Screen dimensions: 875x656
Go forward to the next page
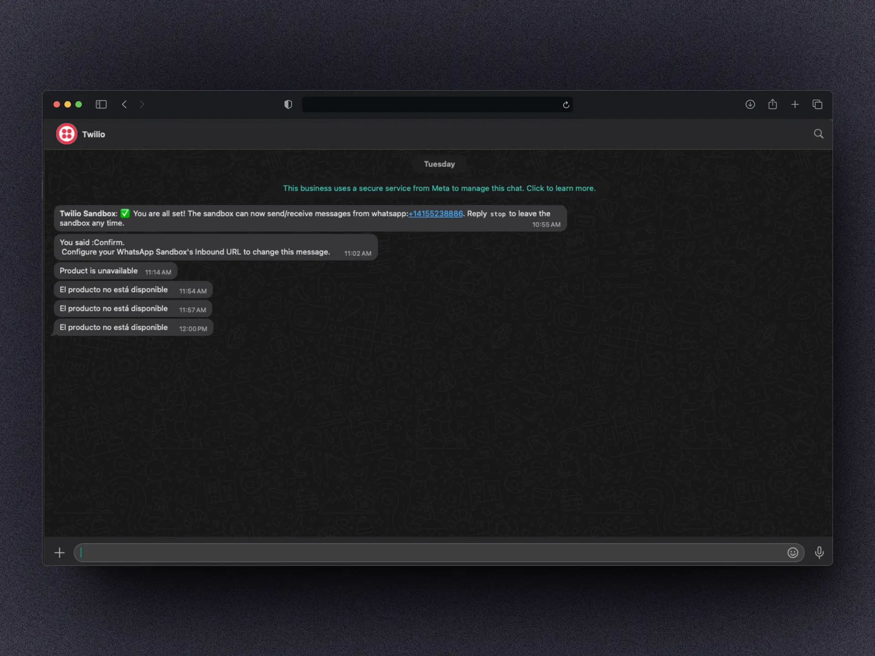[x=142, y=104]
